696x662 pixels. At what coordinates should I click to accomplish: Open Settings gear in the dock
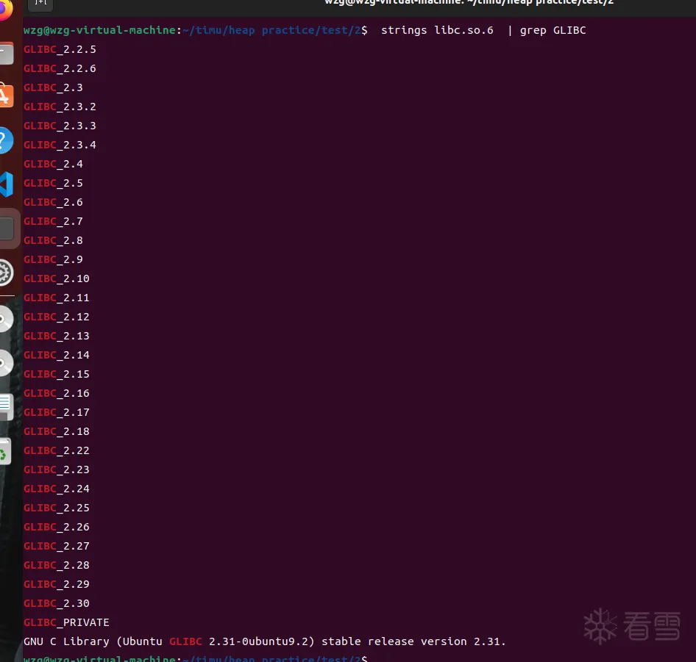click(6, 273)
